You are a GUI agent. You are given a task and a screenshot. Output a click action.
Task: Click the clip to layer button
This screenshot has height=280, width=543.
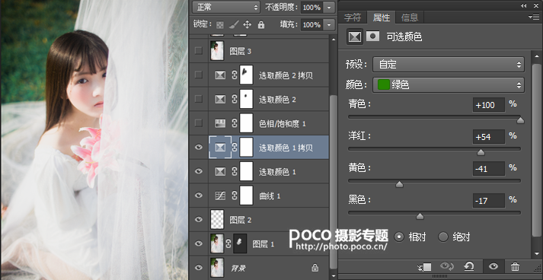click(424, 266)
